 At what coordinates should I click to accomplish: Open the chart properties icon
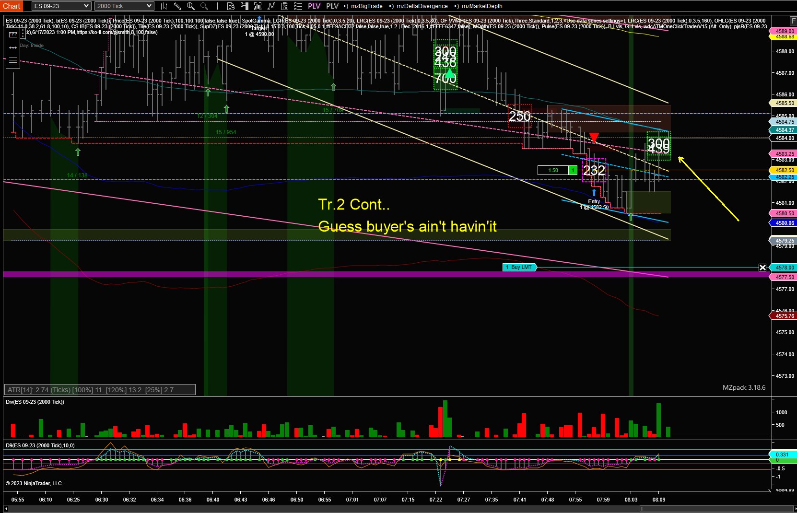(x=284, y=6)
